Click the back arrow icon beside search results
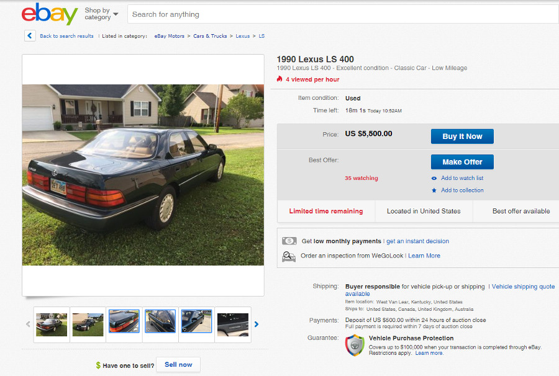 (x=30, y=35)
